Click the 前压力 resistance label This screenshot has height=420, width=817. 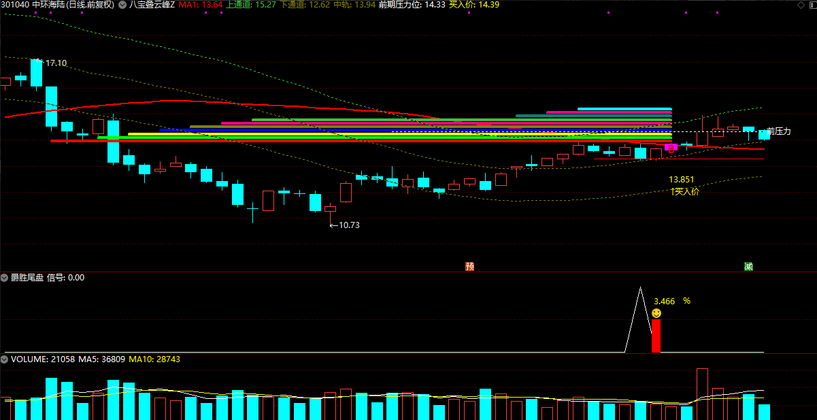coord(779,131)
